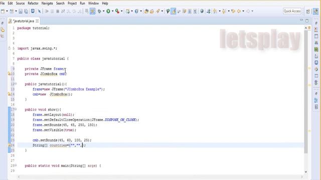Open the Refactor menu

[x=33, y=3]
